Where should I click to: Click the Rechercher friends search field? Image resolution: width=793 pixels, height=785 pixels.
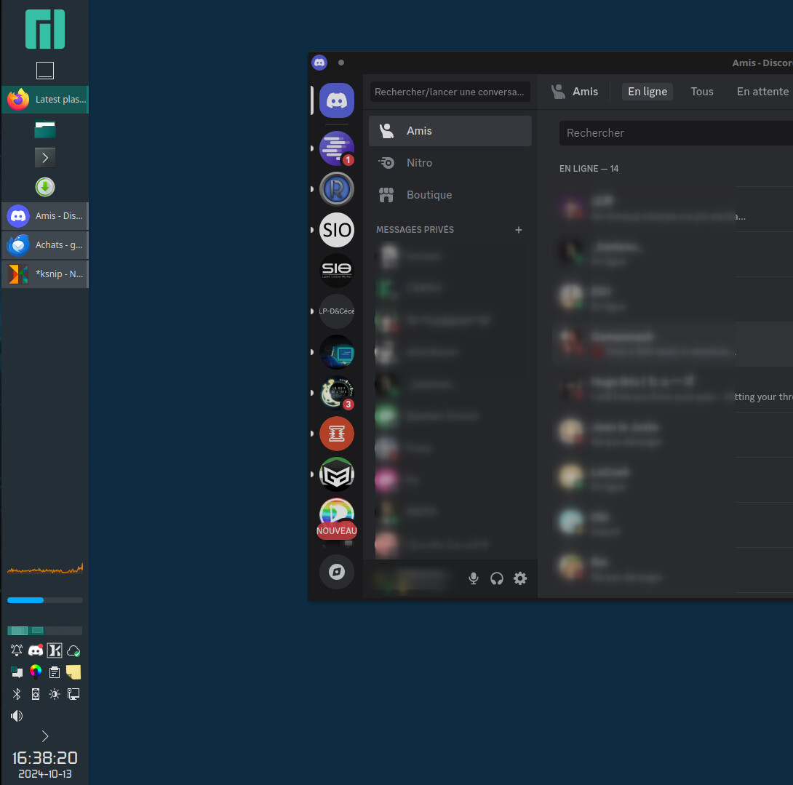click(673, 133)
